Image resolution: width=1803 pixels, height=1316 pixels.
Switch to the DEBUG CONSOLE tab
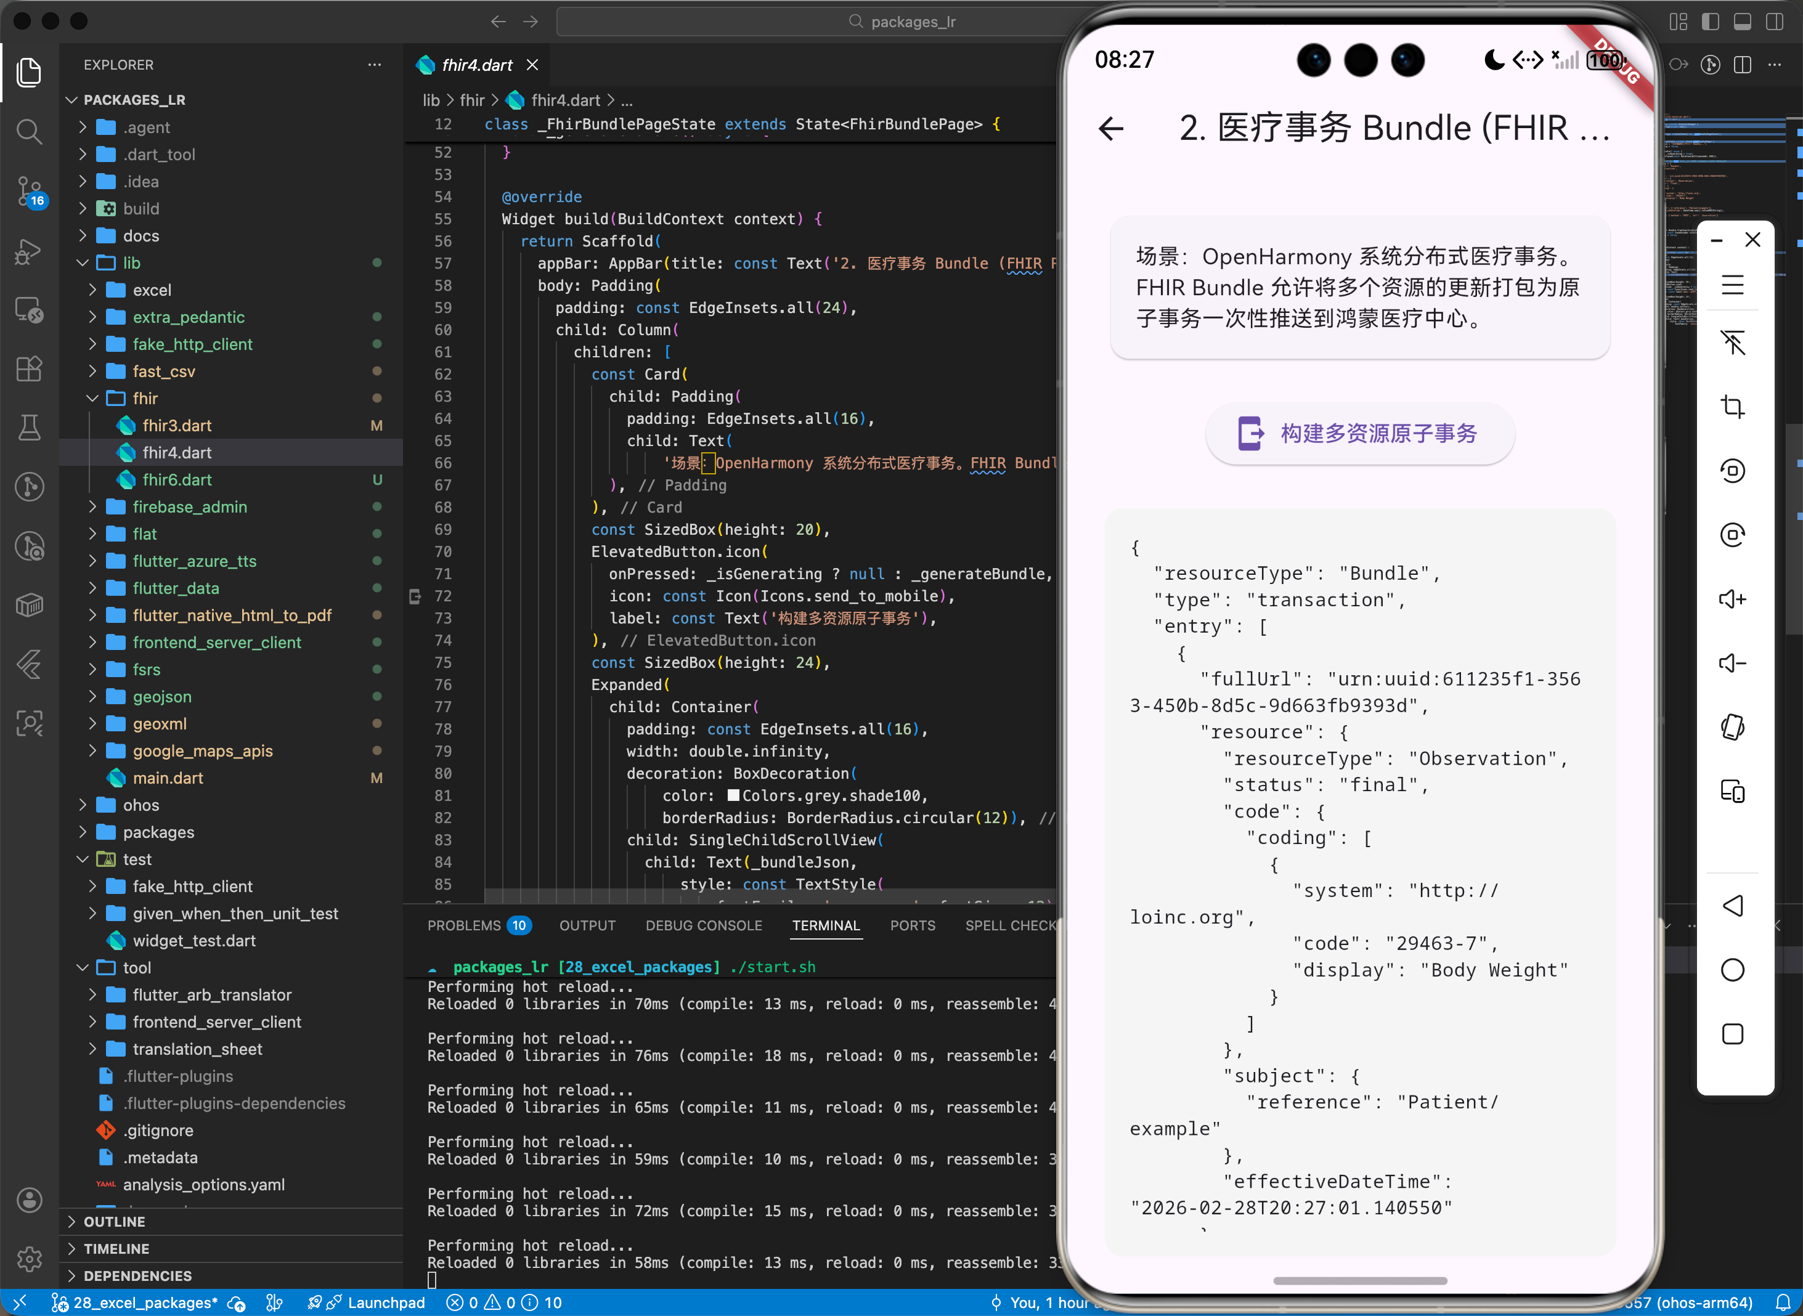(x=704, y=925)
